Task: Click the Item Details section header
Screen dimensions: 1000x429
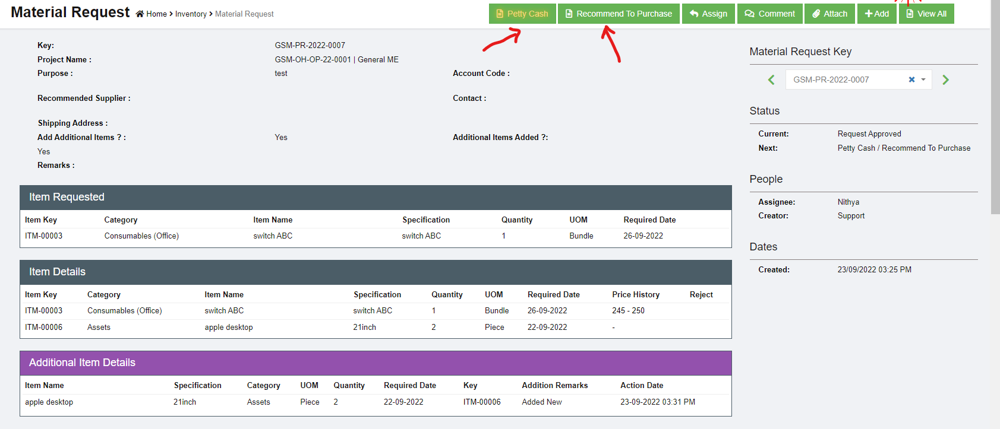Action: pos(376,272)
